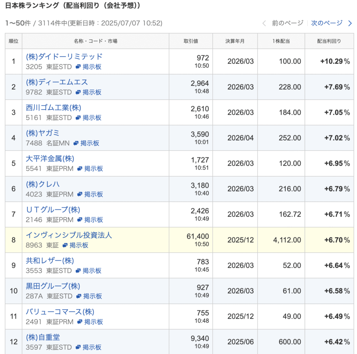357x354 pixels.
Task: Click the 順位 column header
Action: pos(14,41)
